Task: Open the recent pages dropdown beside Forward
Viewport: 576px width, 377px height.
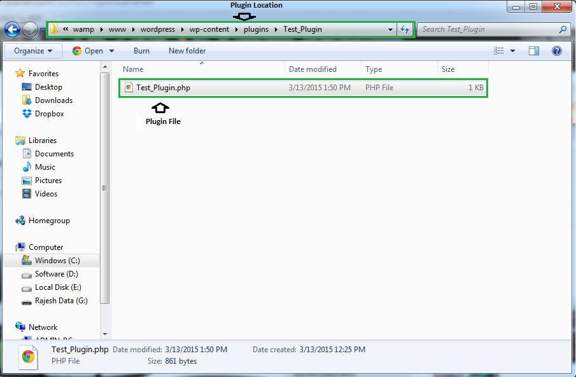Action: (43, 29)
